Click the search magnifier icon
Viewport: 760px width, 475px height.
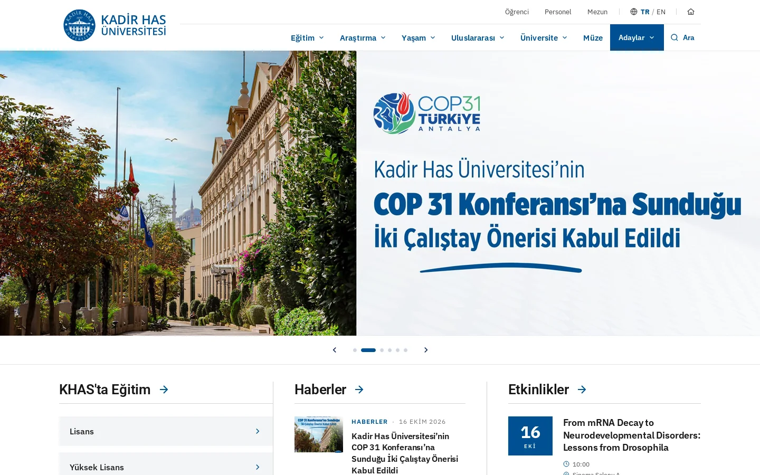click(x=674, y=37)
